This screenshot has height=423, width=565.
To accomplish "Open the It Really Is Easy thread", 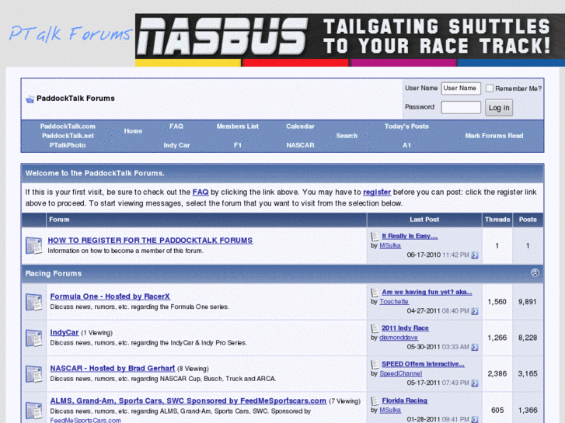I will tap(410, 236).
